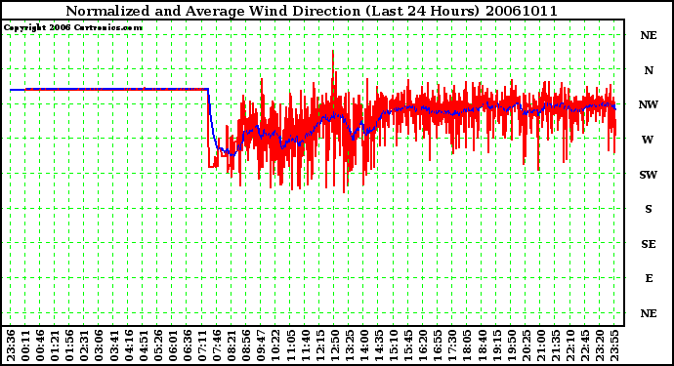Click the 04:51 time label
The image size is (674, 366).
click(144, 346)
